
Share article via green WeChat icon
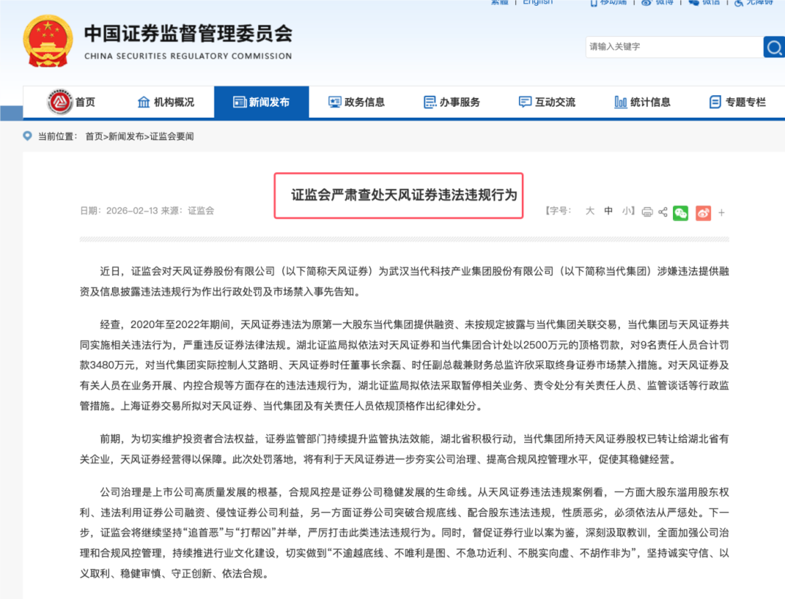pyautogui.click(x=680, y=213)
